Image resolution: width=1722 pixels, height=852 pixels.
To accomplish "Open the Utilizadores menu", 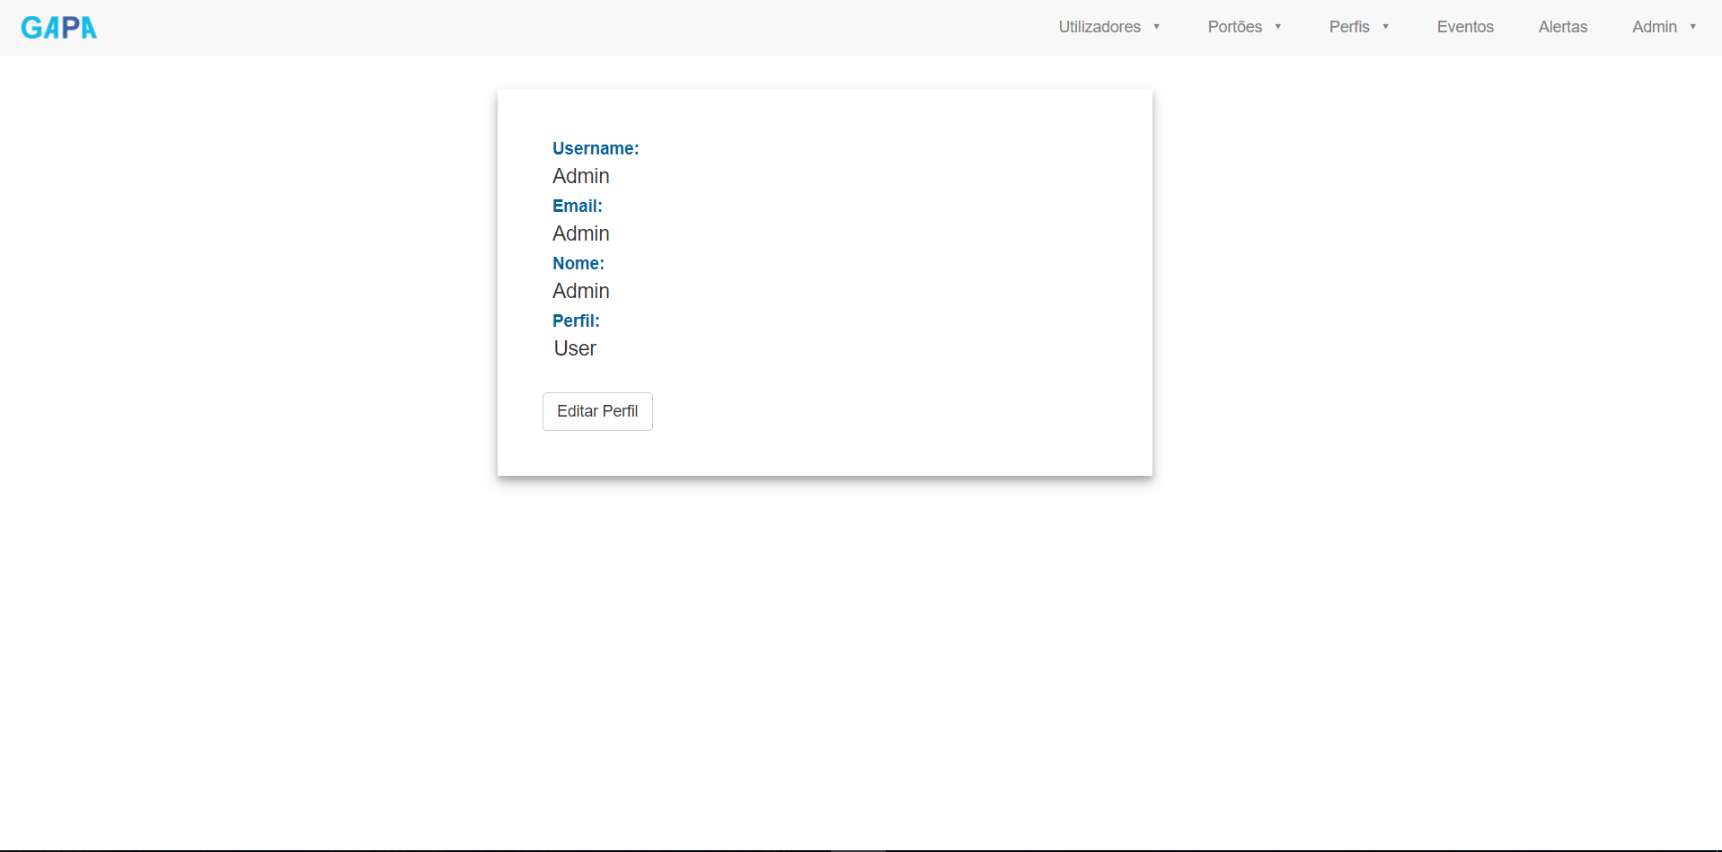I will [x=1099, y=27].
